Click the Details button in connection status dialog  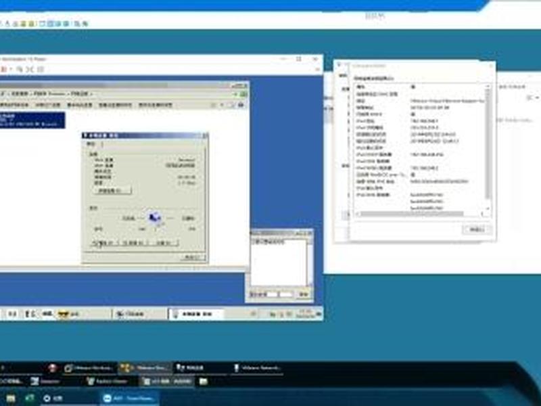click(x=112, y=191)
